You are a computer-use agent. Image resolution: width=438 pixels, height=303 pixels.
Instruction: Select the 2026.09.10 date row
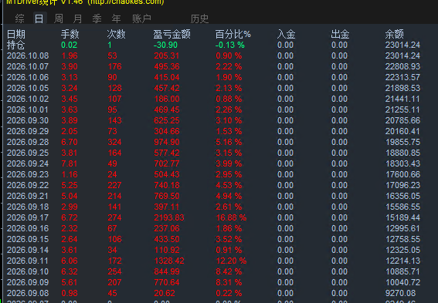coord(28,272)
